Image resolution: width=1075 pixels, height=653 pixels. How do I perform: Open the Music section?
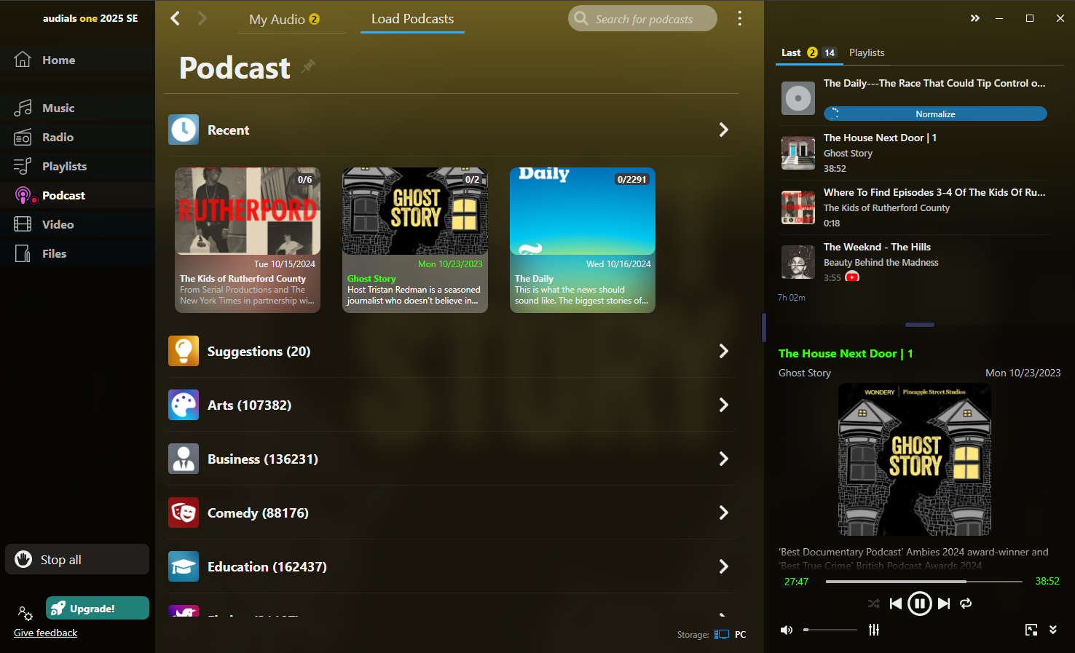tap(77, 108)
